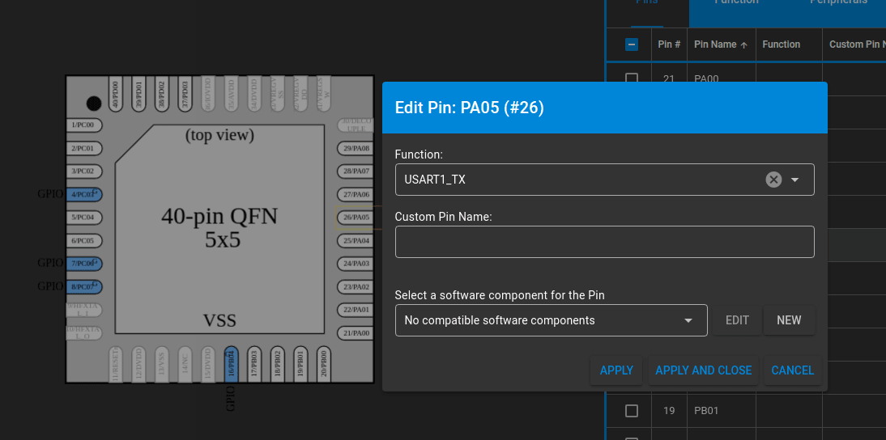This screenshot has width=886, height=440.
Task: Check the box for pin 21 PA00
Action: coord(632,78)
